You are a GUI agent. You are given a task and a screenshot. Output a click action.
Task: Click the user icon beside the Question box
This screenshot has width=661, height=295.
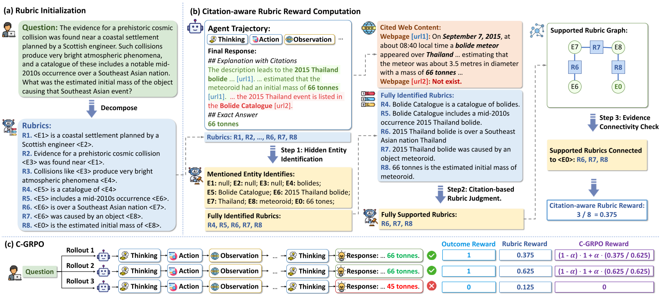point(8,30)
